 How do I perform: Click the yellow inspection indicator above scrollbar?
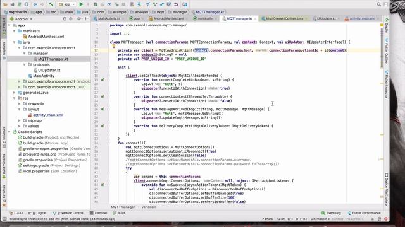(382, 25)
